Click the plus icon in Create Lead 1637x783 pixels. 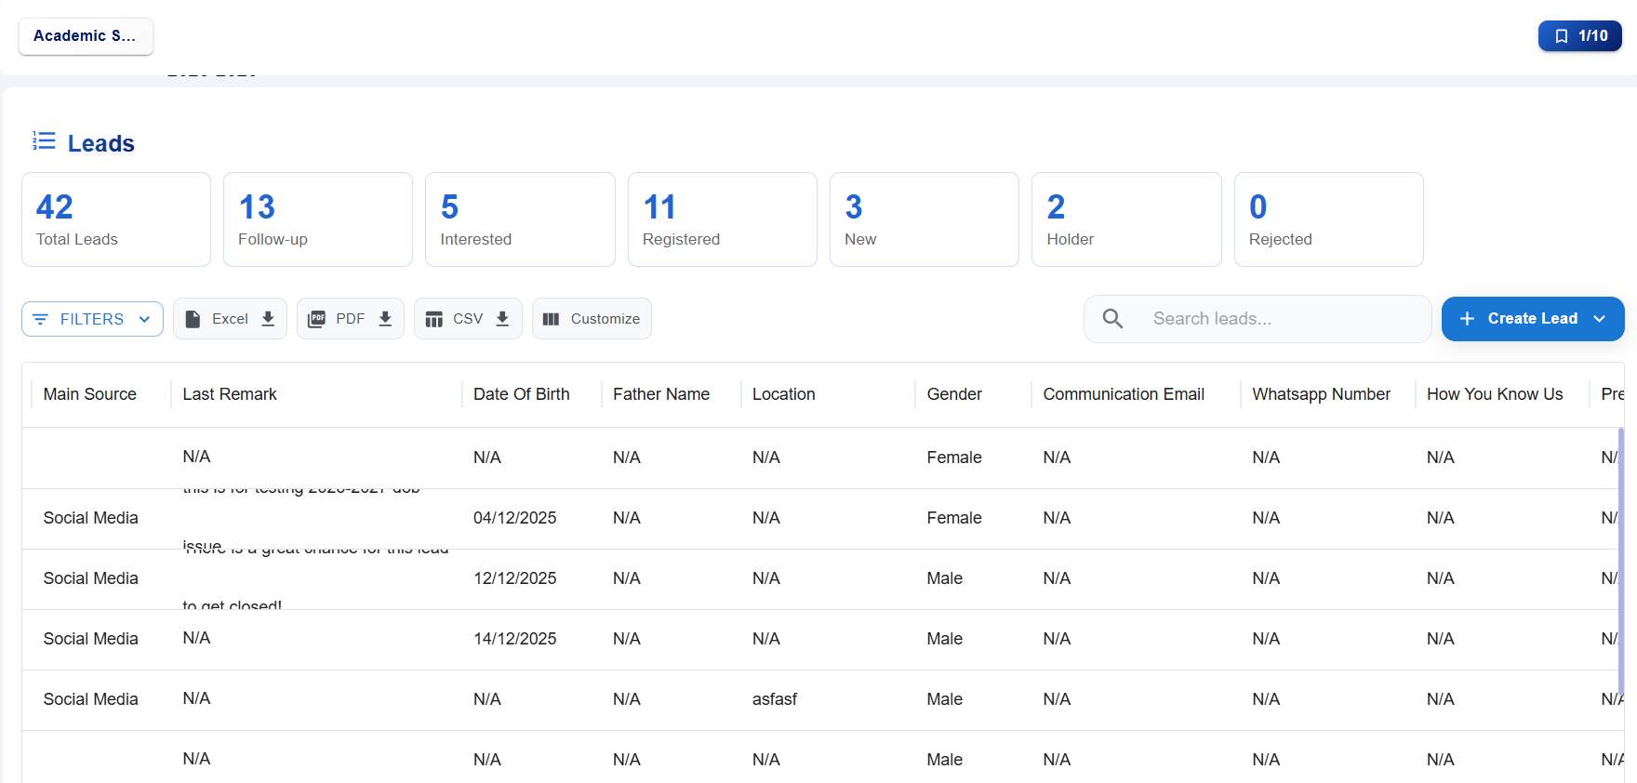[x=1467, y=319]
